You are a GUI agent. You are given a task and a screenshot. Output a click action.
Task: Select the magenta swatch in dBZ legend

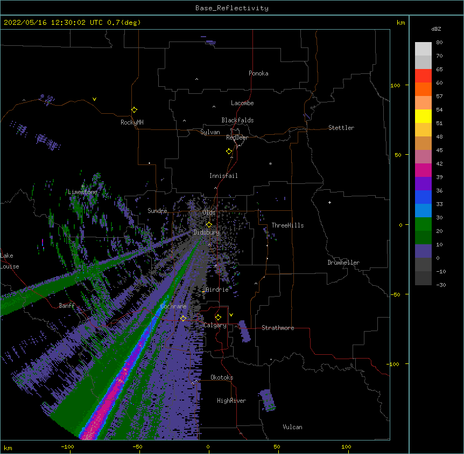pos(423,170)
